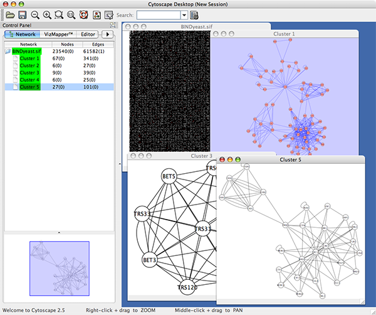
Task: Select the BINDyeast.sif root network
Action: (29, 51)
